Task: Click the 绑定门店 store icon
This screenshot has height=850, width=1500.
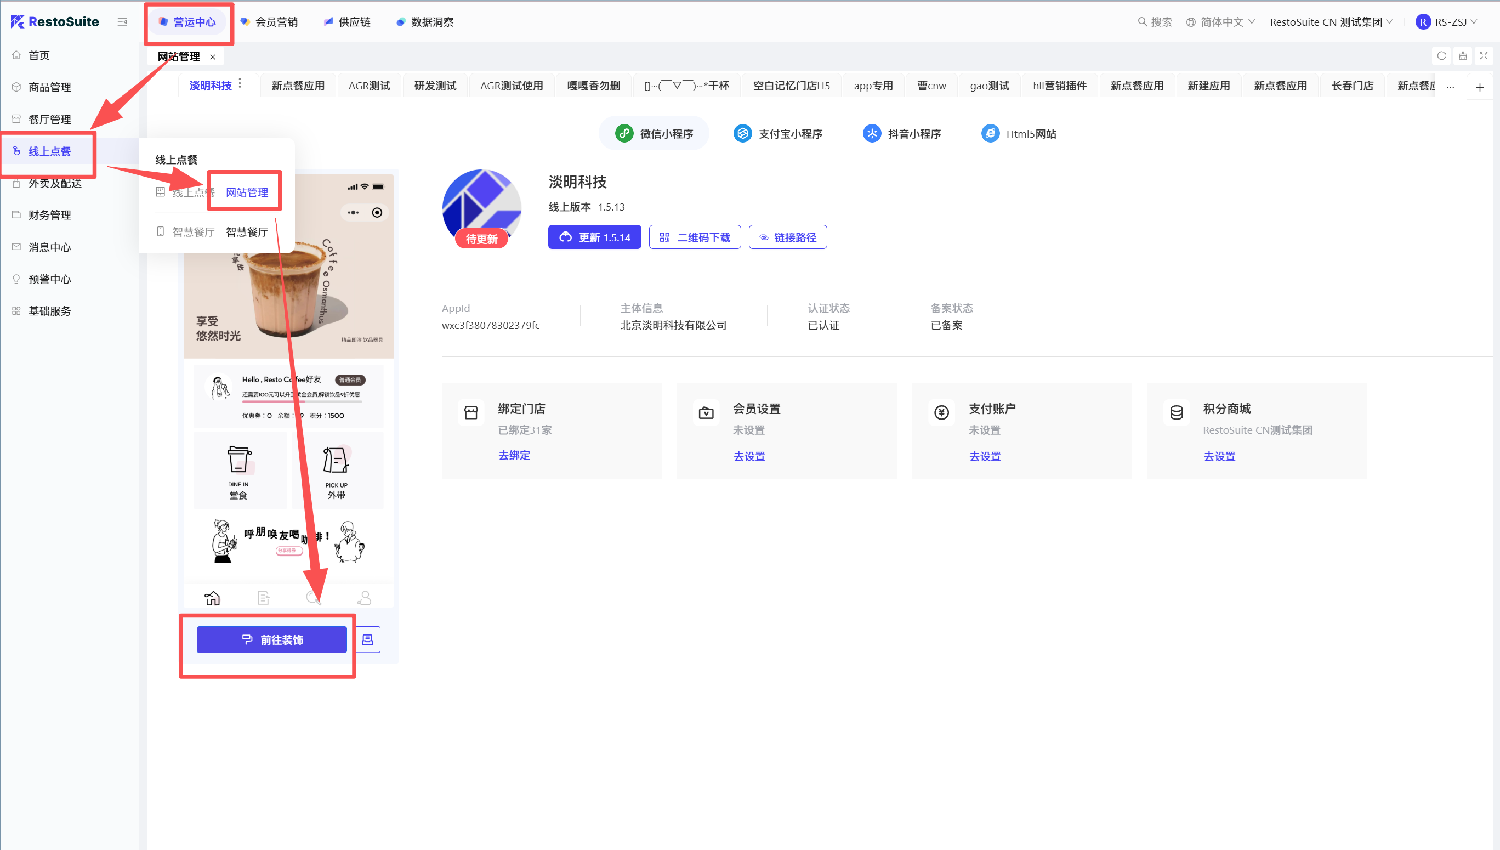Action: tap(470, 413)
